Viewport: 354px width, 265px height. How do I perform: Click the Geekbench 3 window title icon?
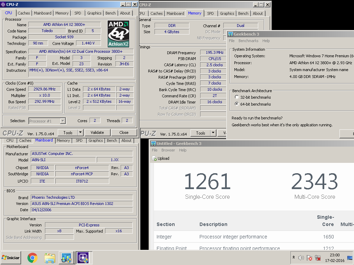231,34
